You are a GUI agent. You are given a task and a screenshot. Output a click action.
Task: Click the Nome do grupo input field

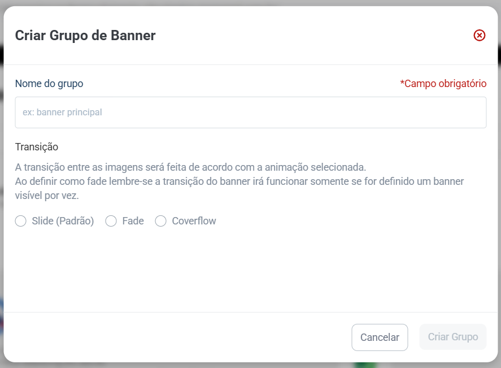click(x=251, y=112)
